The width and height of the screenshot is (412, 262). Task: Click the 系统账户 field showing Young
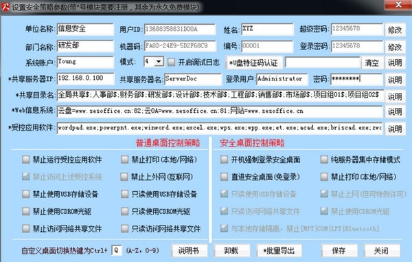pyautogui.click(x=85, y=62)
